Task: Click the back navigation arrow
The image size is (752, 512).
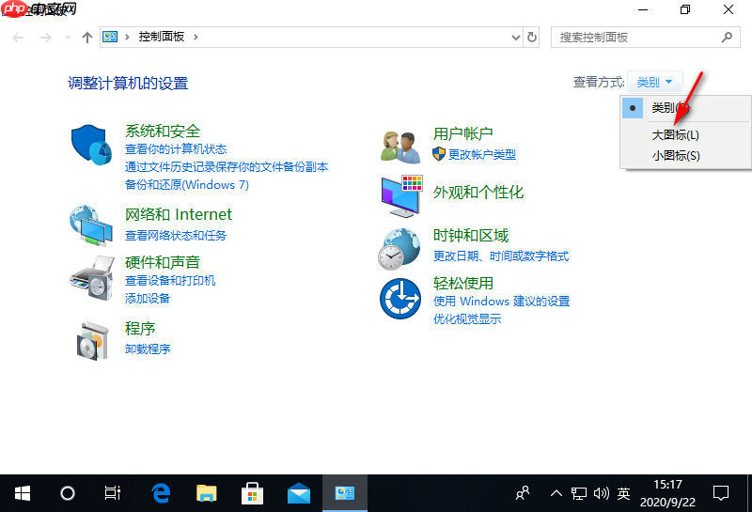Action: click(x=18, y=38)
